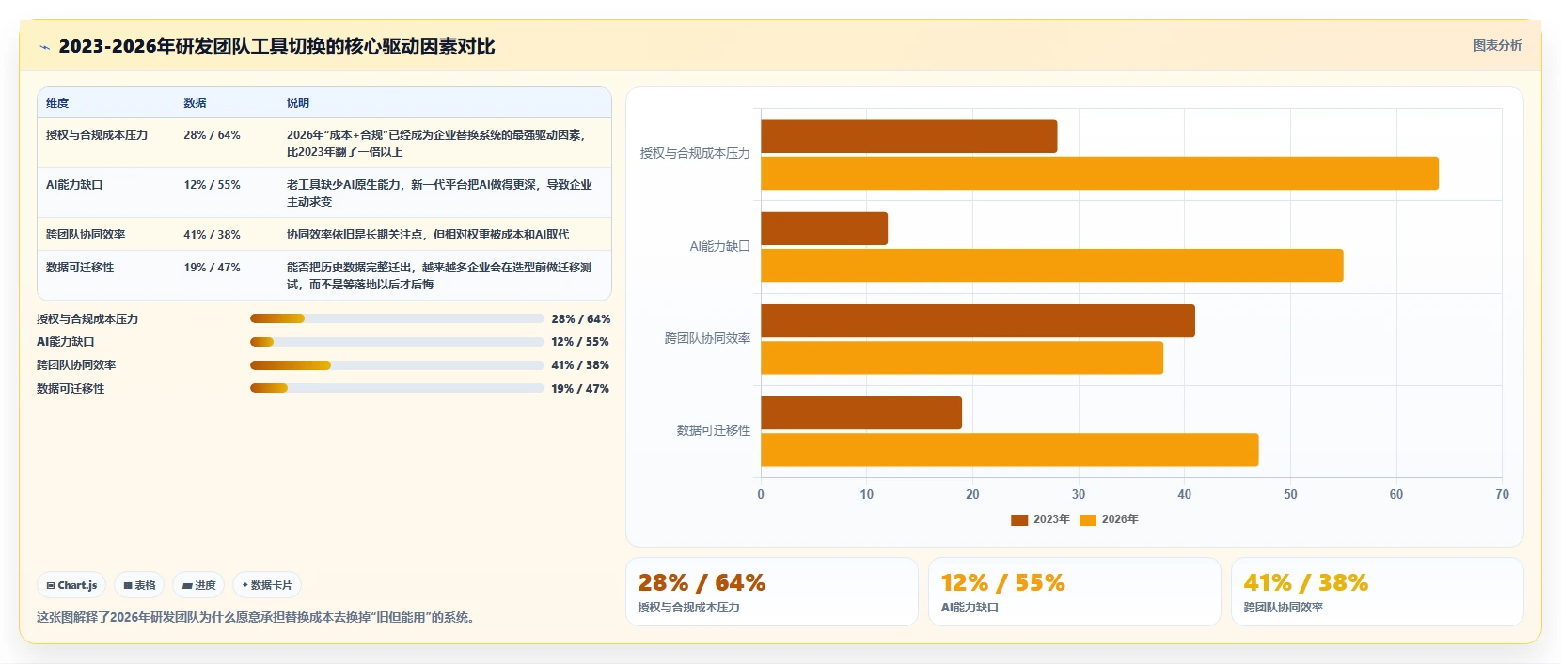Click the 数据可迁移性 progress bar
Image resolution: width=1561 pixels, height=664 pixels.
pyautogui.click(x=397, y=388)
